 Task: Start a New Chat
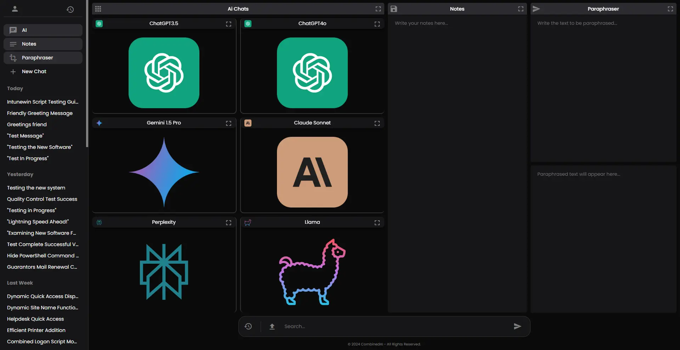tap(34, 71)
